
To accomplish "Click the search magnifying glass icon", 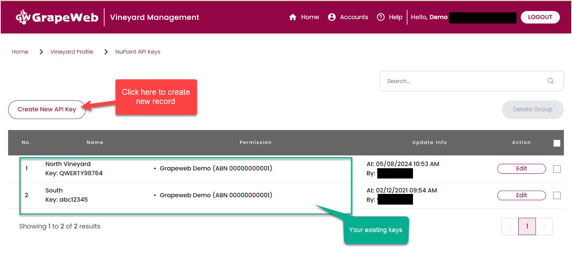I will pyautogui.click(x=550, y=81).
